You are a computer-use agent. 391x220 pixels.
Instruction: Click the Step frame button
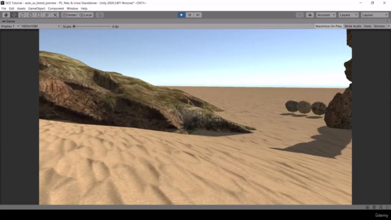198,15
